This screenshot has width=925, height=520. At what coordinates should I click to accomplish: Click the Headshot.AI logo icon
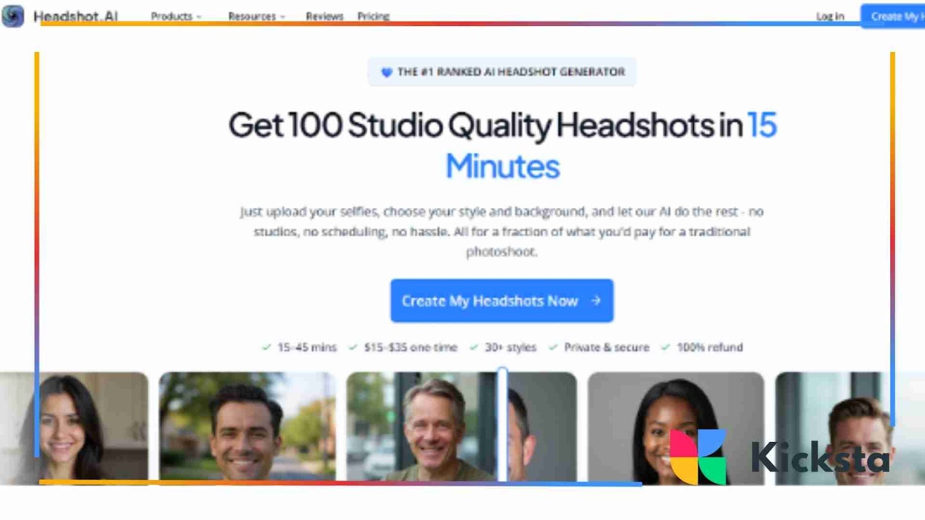coord(13,16)
